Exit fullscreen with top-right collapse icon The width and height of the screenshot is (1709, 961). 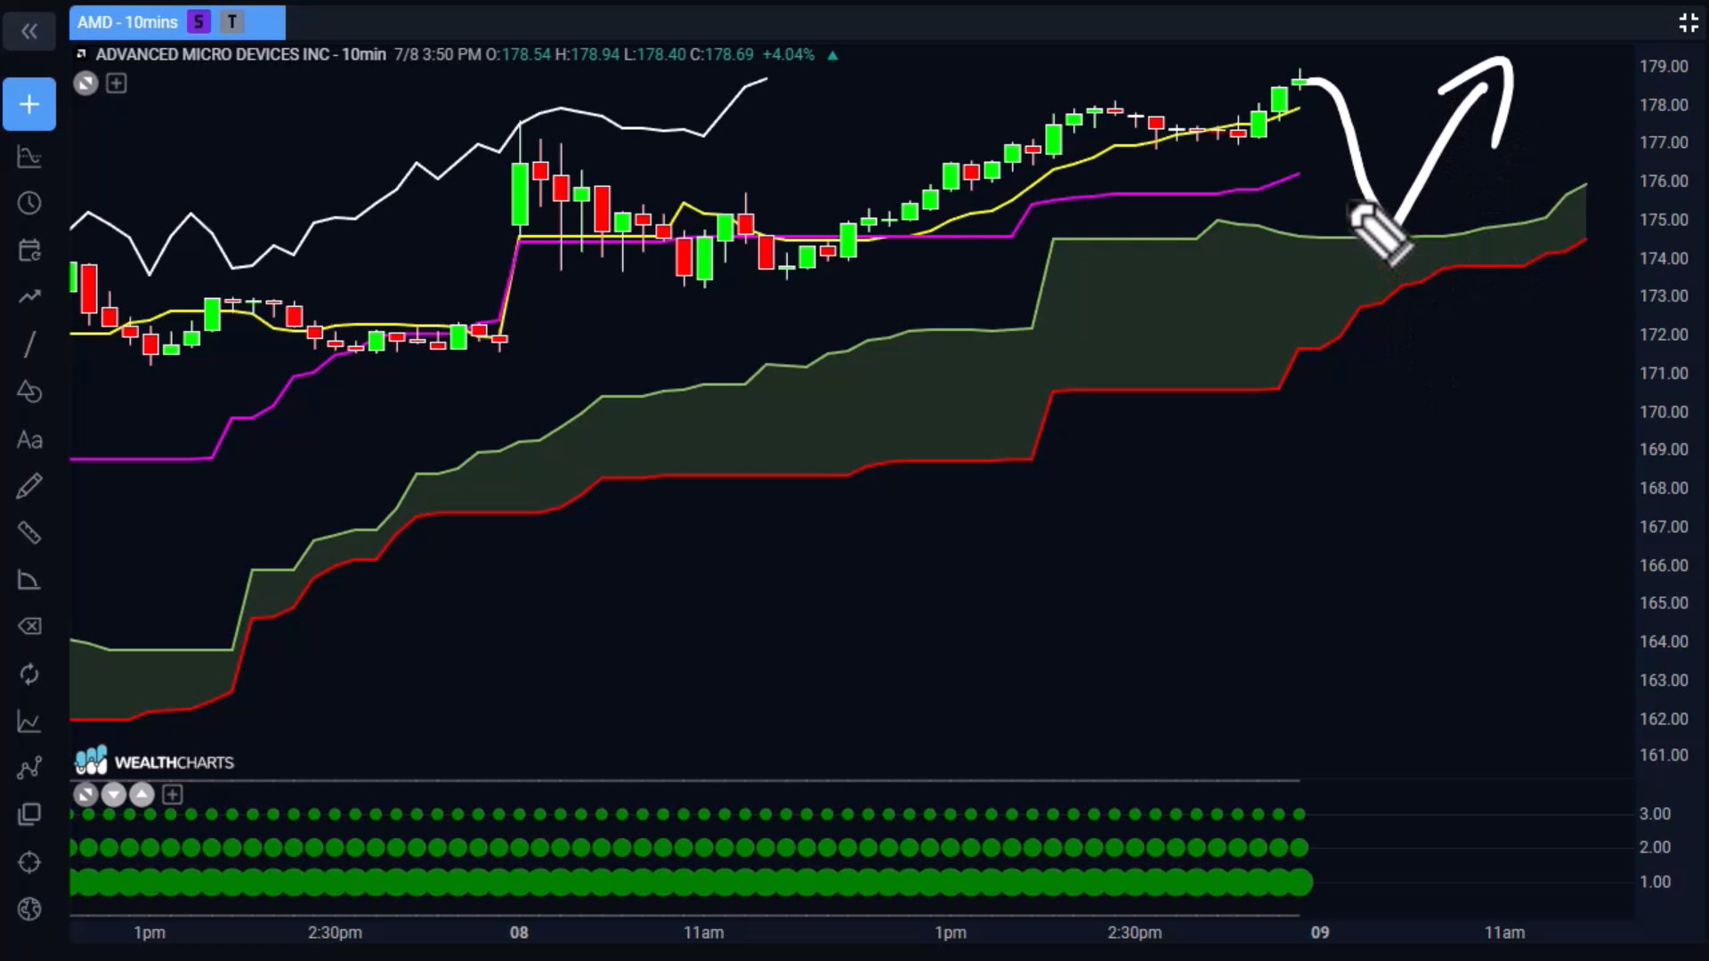click(1689, 23)
